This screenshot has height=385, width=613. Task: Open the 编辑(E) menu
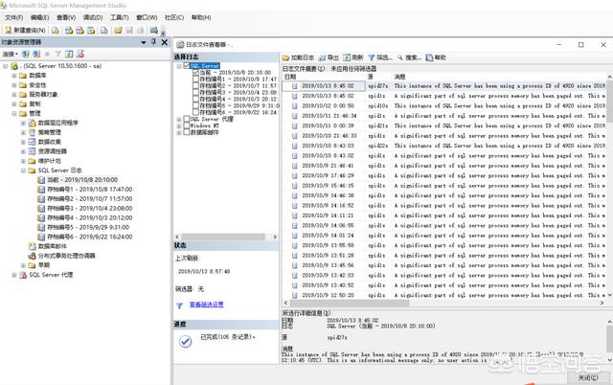(x=39, y=17)
